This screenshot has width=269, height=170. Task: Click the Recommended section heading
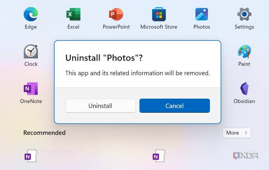(x=44, y=133)
